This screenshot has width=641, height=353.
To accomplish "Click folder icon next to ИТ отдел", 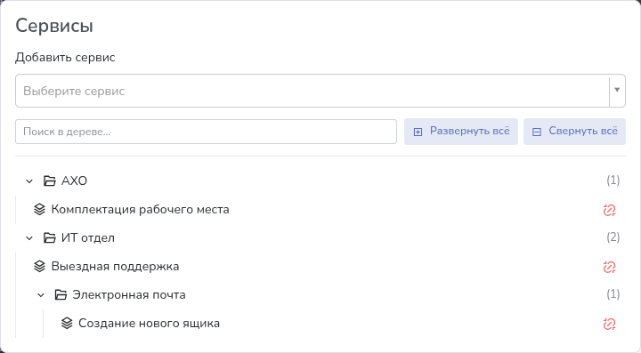I will click(x=50, y=237).
